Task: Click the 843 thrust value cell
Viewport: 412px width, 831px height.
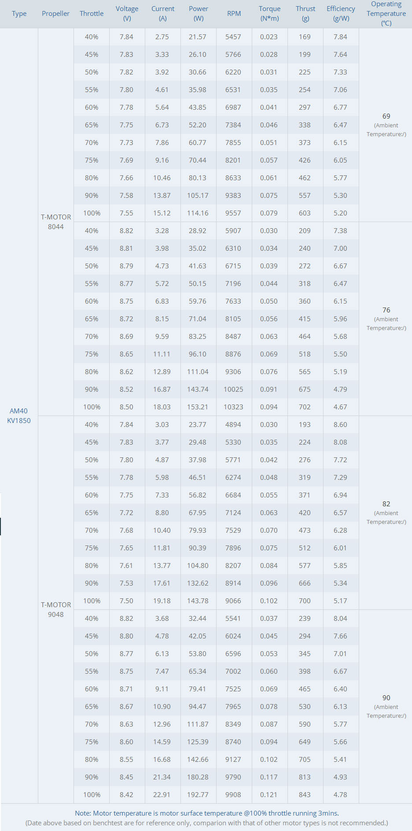Action: point(305,794)
